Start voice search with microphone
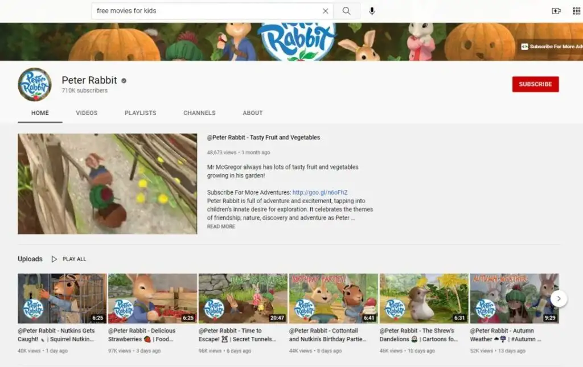The width and height of the screenshot is (583, 367). pyautogui.click(x=372, y=11)
